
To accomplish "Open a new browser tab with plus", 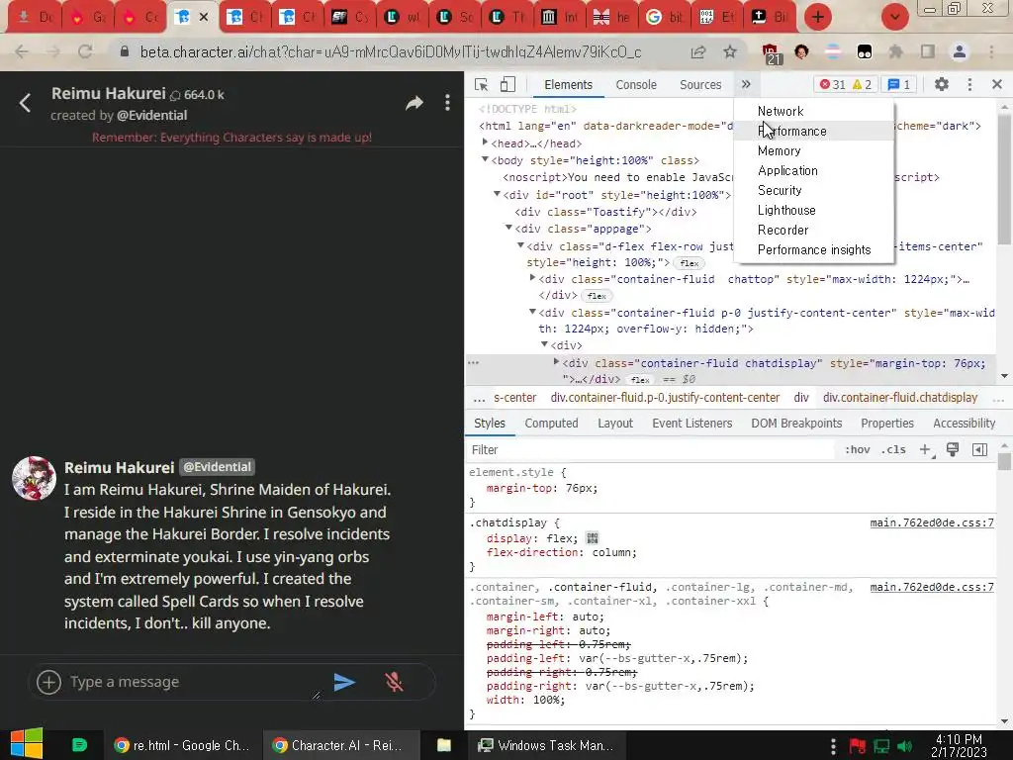I will tap(818, 17).
